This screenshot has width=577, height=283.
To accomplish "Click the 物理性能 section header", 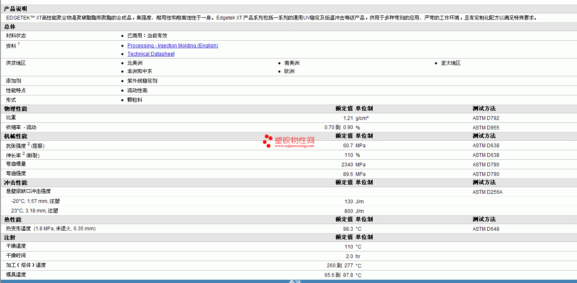I will click(x=15, y=109).
